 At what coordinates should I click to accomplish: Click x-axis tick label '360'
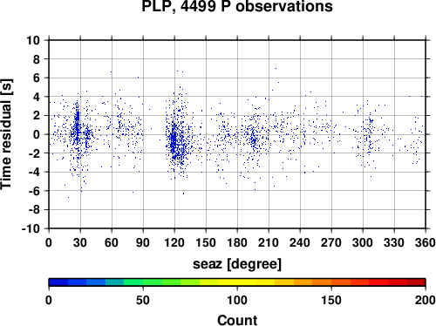pyautogui.click(x=426, y=242)
